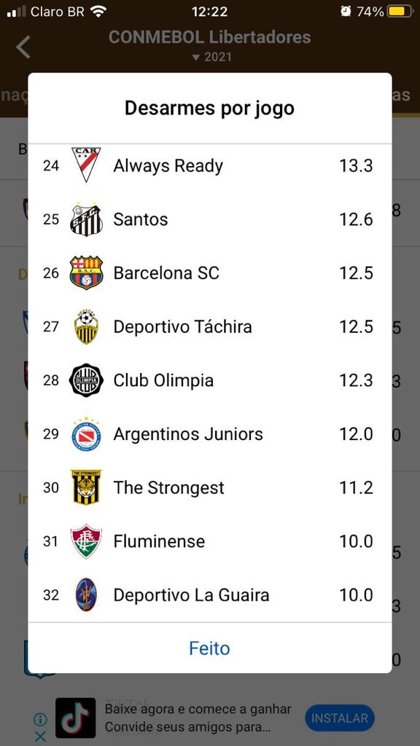Open the ad info icon
The width and height of the screenshot is (420, 746).
coord(41,720)
